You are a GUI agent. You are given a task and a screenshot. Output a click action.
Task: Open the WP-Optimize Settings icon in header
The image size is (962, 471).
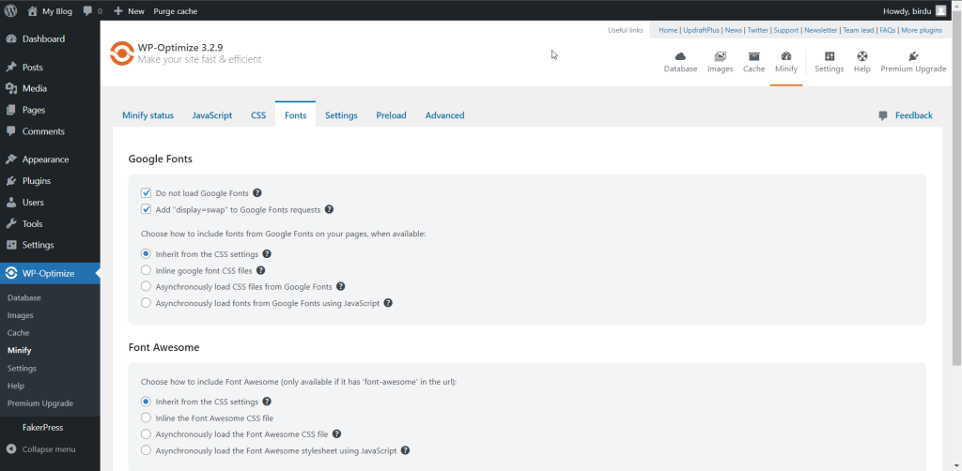click(830, 56)
